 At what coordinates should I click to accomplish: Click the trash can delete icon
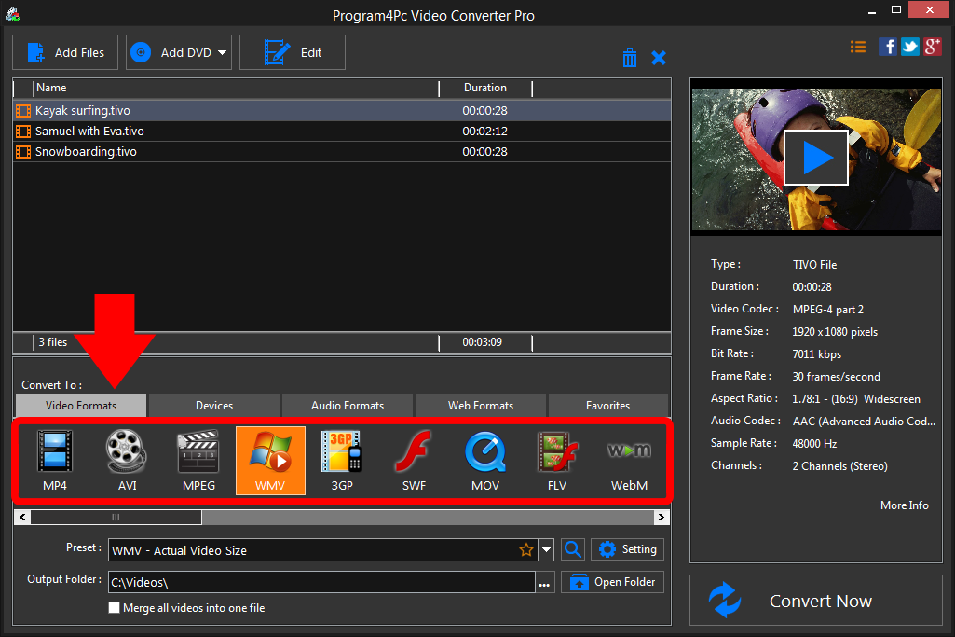coord(630,58)
